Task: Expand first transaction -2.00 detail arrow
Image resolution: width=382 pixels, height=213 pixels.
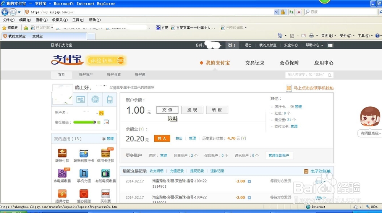Action: coord(249,181)
